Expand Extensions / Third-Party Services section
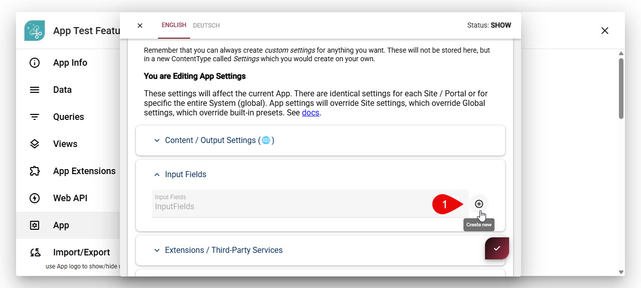The height and width of the screenshot is (288, 641). coord(223,250)
